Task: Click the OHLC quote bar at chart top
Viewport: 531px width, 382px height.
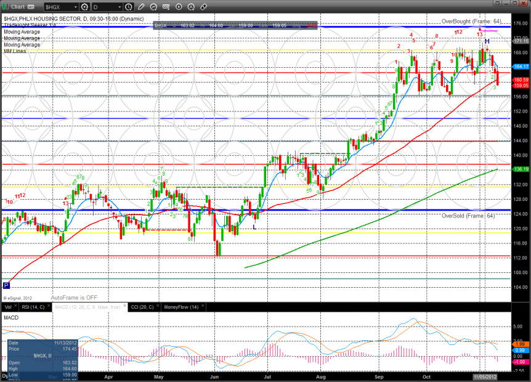Action: click(235, 25)
